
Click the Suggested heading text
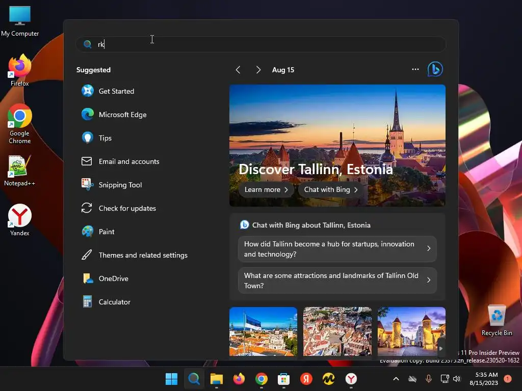(94, 70)
